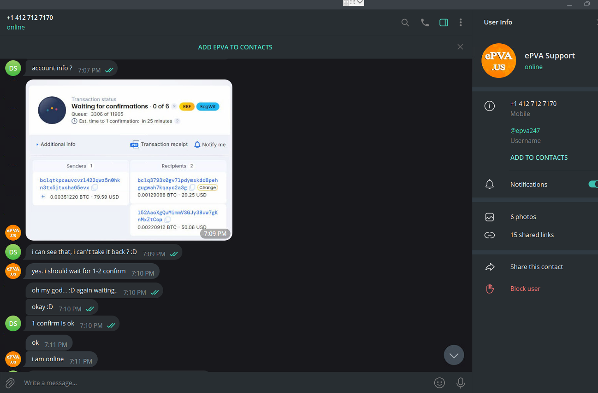Click ADD TO CONTACTS in User Info
The width and height of the screenshot is (598, 393).
pyautogui.click(x=539, y=158)
